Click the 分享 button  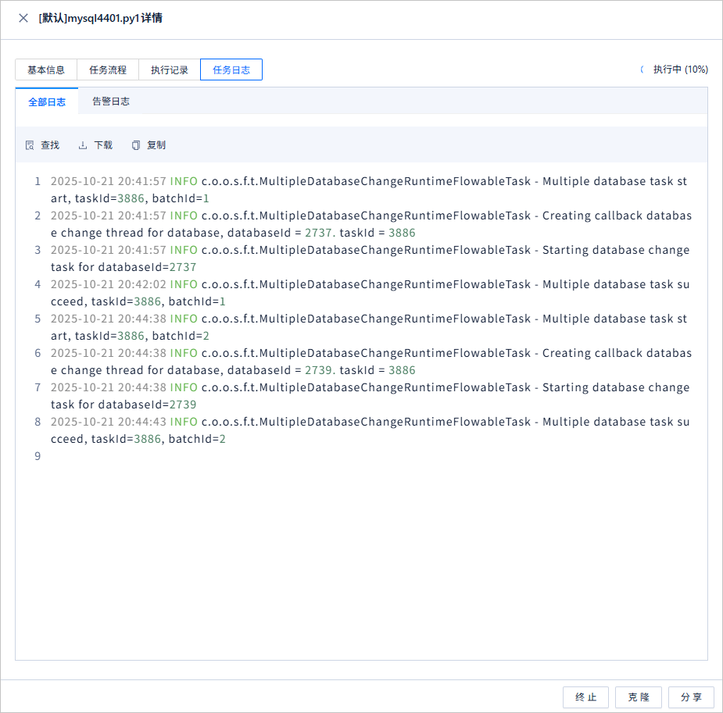tap(691, 697)
